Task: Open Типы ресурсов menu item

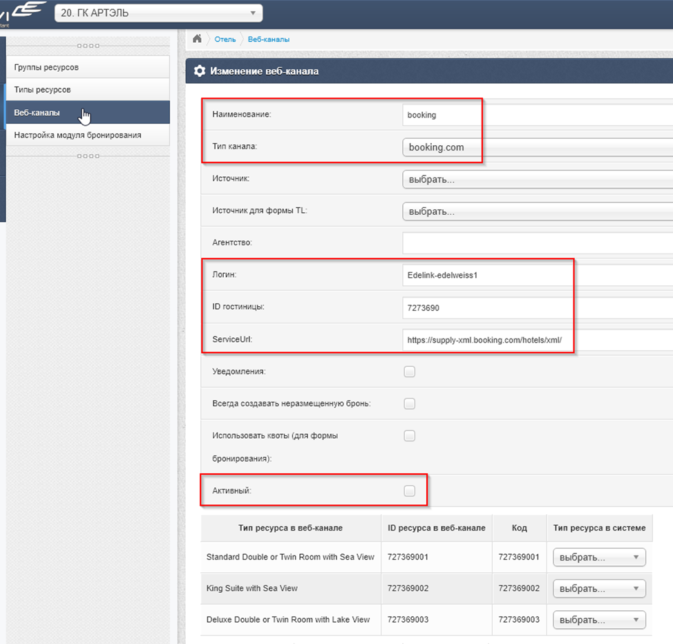Action: 88,90
